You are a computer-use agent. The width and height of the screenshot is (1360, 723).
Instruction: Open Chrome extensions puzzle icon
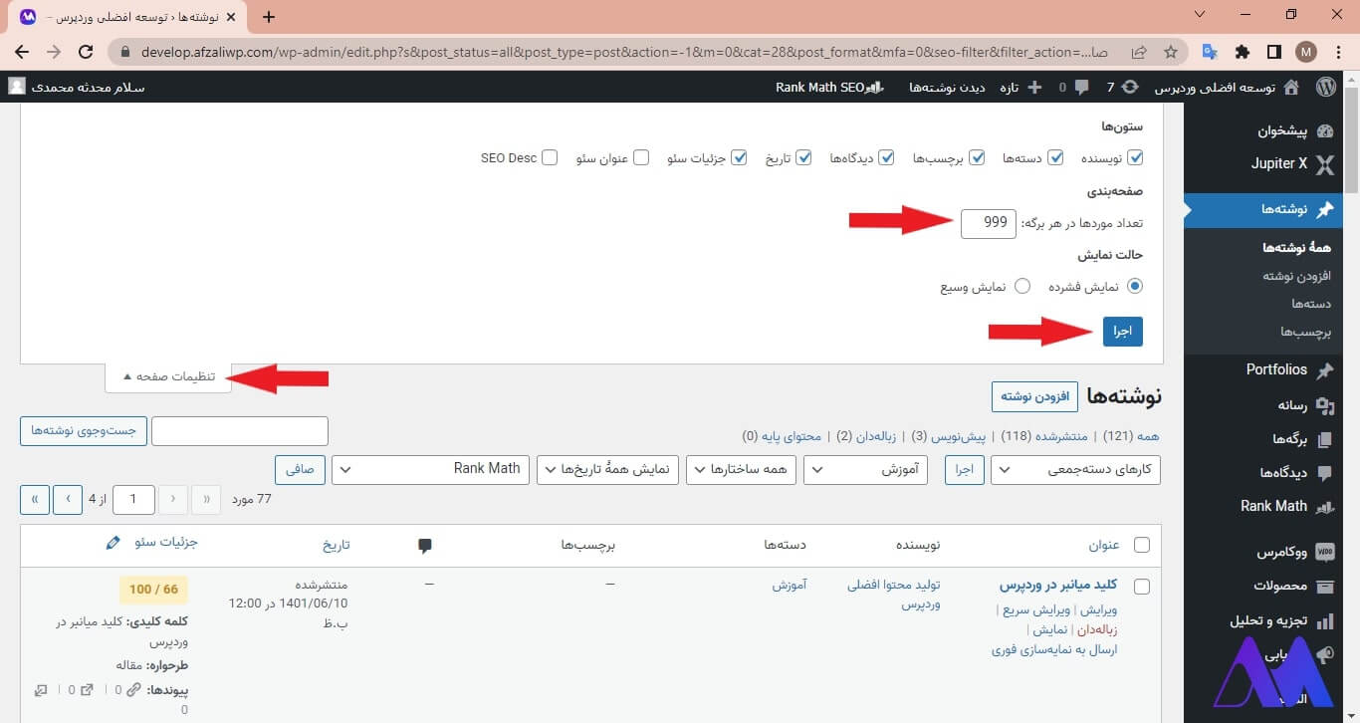(x=1243, y=52)
